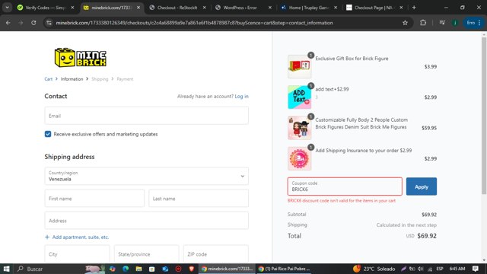Image resolution: width=487 pixels, height=274 pixels.
Task: Click the ESP keyboard language indicator
Action: pyautogui.click(x=440, y=269)
